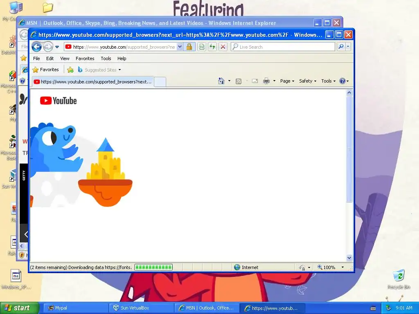Expand the Home button dropdown arrow
The width and height of the screenshot is (419, 314).
(229, 81)
